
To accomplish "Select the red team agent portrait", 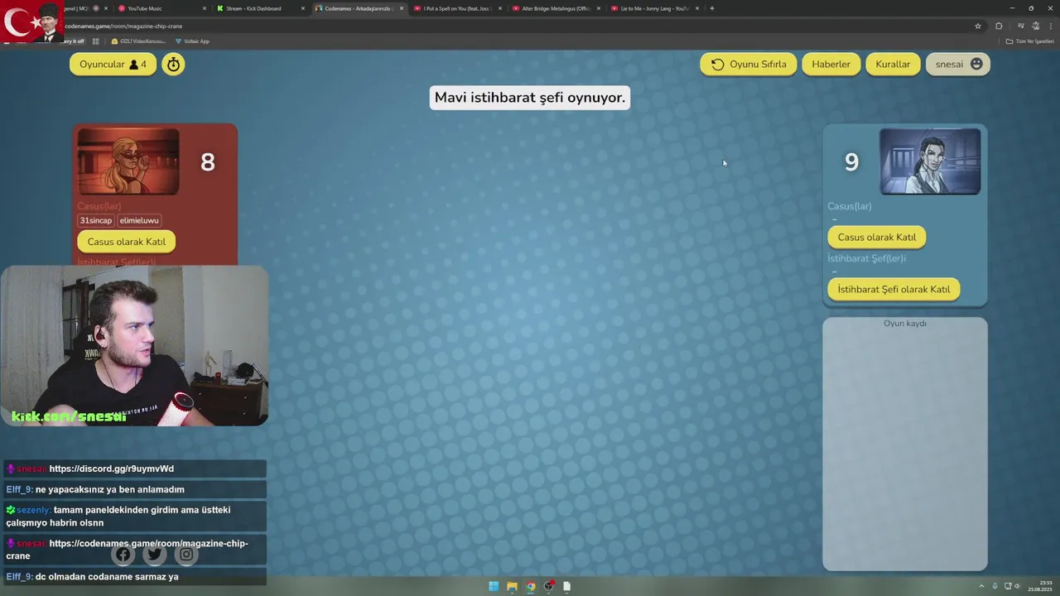I will [x=128, y=161].
